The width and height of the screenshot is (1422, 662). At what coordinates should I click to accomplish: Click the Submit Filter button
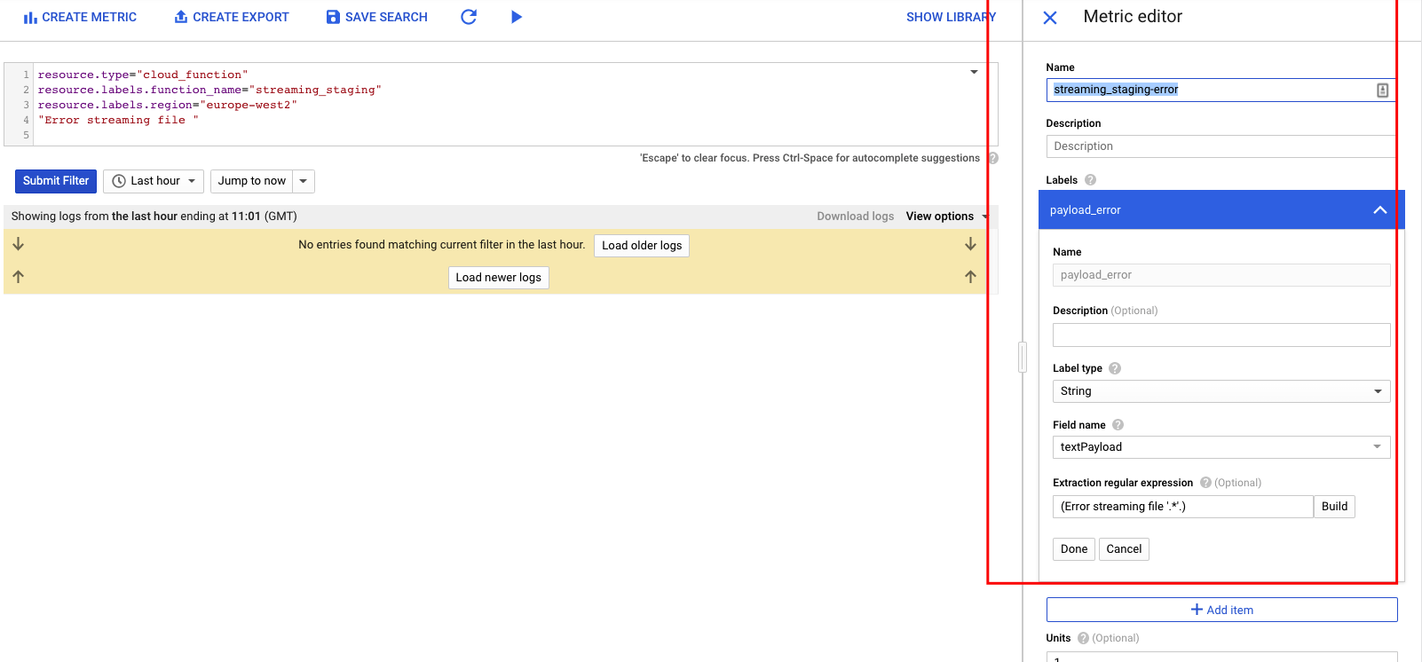point(56,181)
